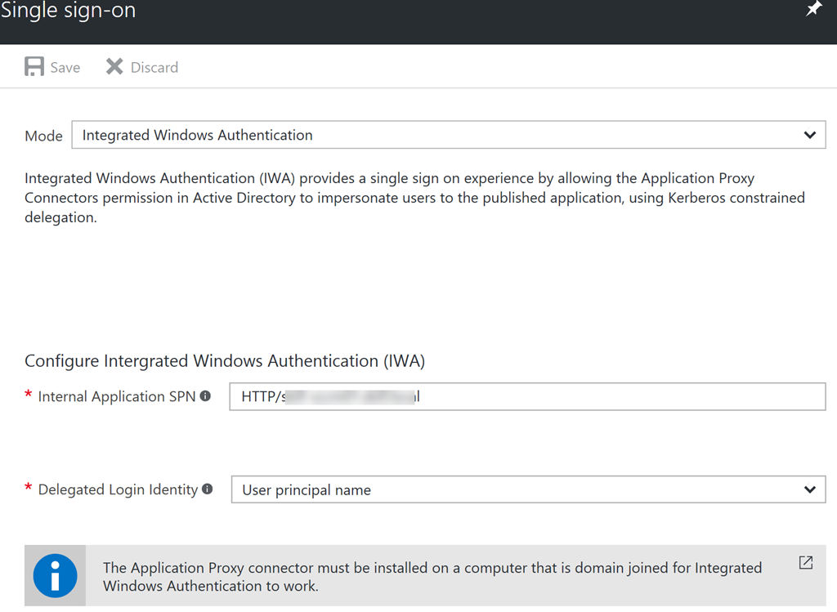Screen dimensions: 837x612
Task: Expand the Delegated Login Identity chevron
Action: [810, 489]
